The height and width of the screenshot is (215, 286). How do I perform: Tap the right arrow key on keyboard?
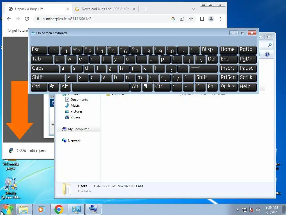pyautogui.click(x=200, y=87)
